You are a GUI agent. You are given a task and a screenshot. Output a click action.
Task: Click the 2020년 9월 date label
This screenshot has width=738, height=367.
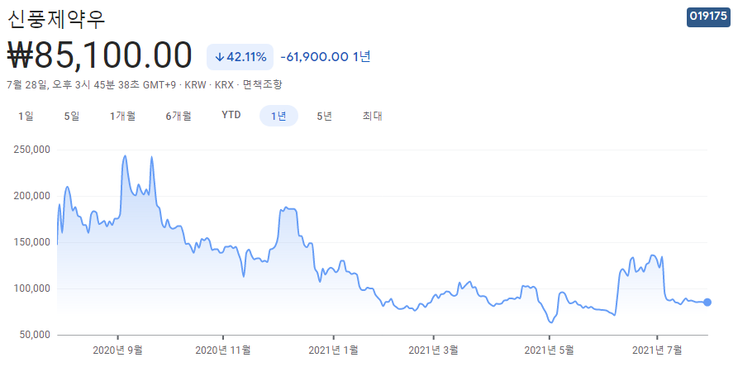tap(117, 350)
